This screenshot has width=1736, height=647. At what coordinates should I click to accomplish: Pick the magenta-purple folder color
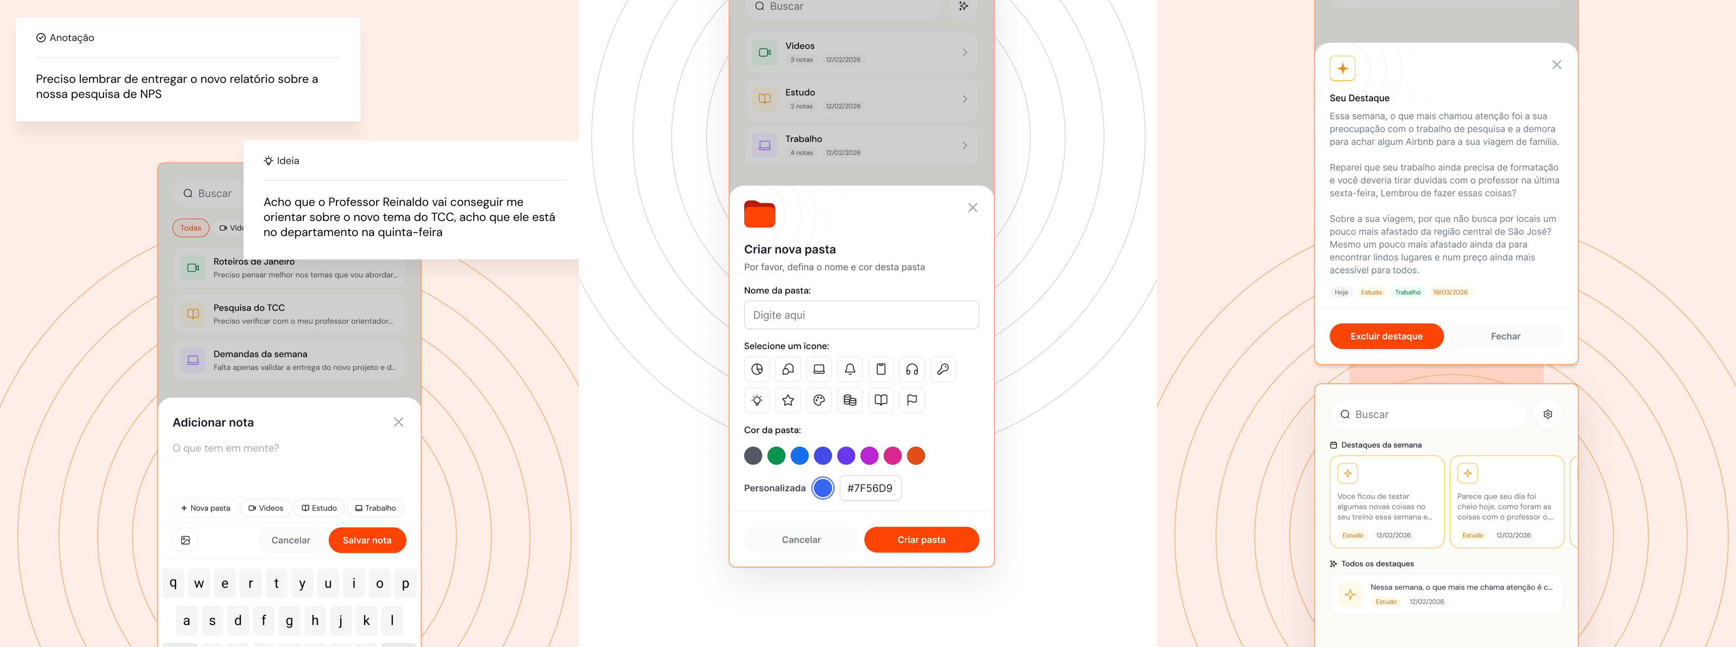[869, 456]
